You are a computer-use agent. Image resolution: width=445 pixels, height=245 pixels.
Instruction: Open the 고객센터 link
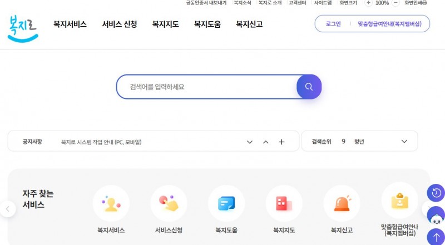tap(298, 3)
